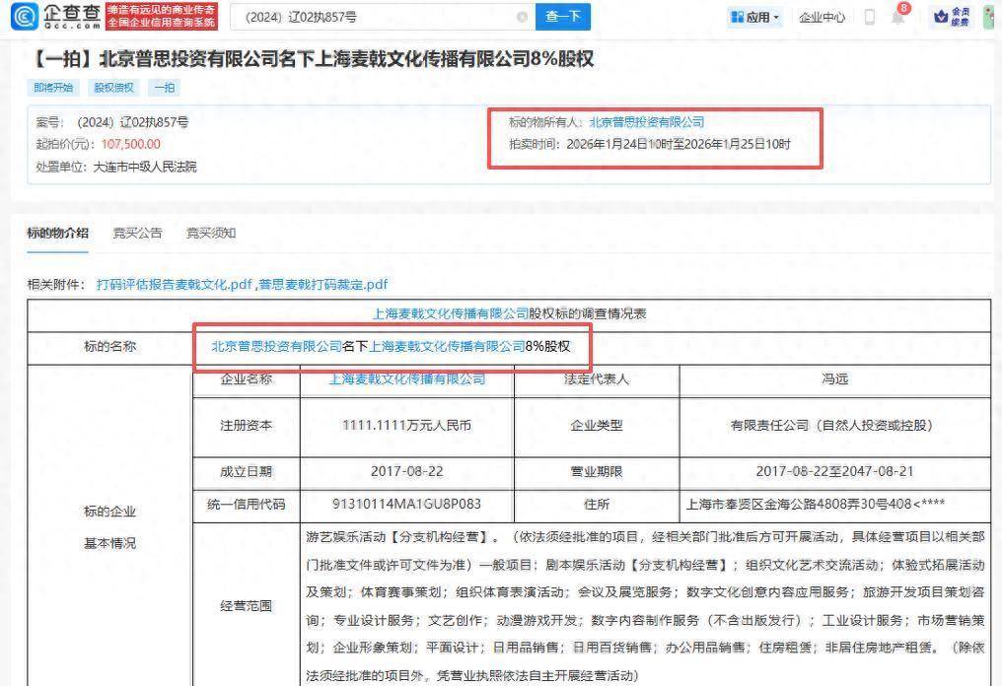Open 上海麦戟文化传播有限公司 in 企业名称 row

click(x=406, y=378)
